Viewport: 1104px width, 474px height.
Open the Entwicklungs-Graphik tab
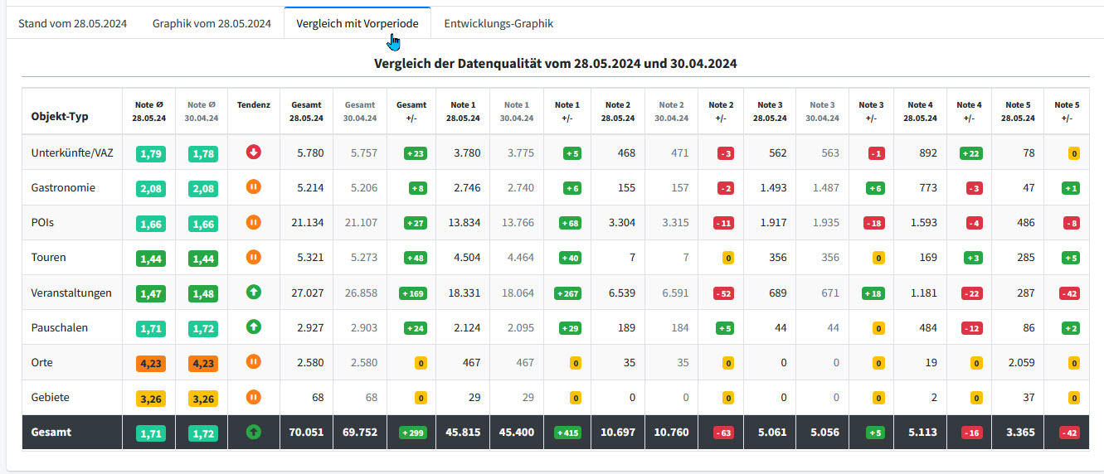coord(499,23)
